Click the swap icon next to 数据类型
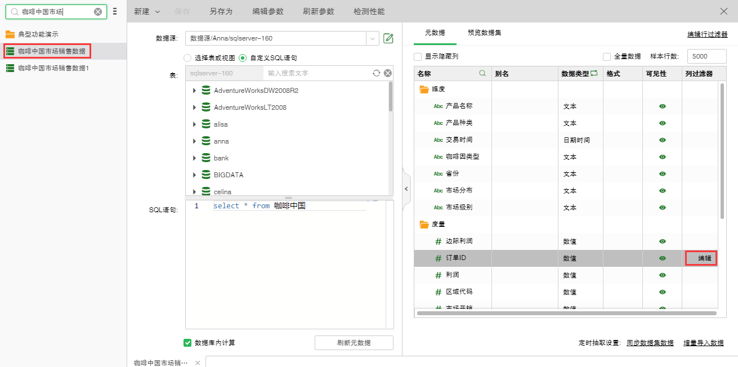738x367 pixels. click(593, 73)
